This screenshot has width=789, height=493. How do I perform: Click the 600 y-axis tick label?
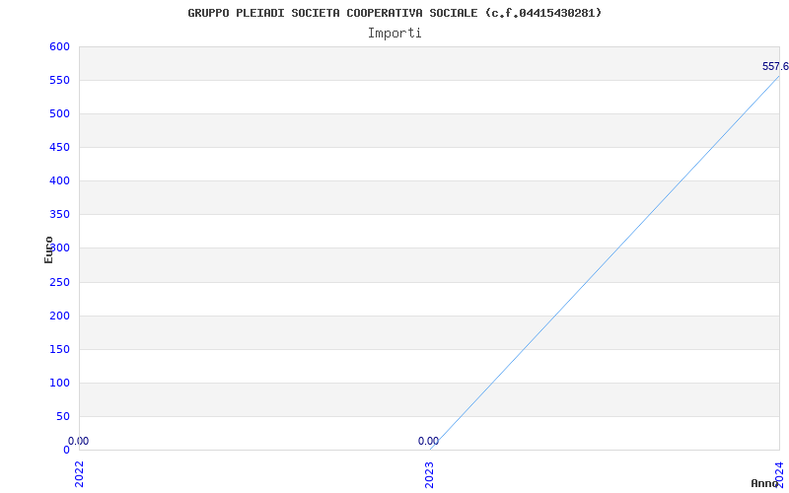click(x=59, y=46)
